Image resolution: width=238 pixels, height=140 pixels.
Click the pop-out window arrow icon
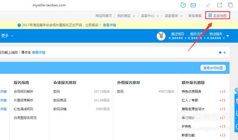tap(219, 5)
